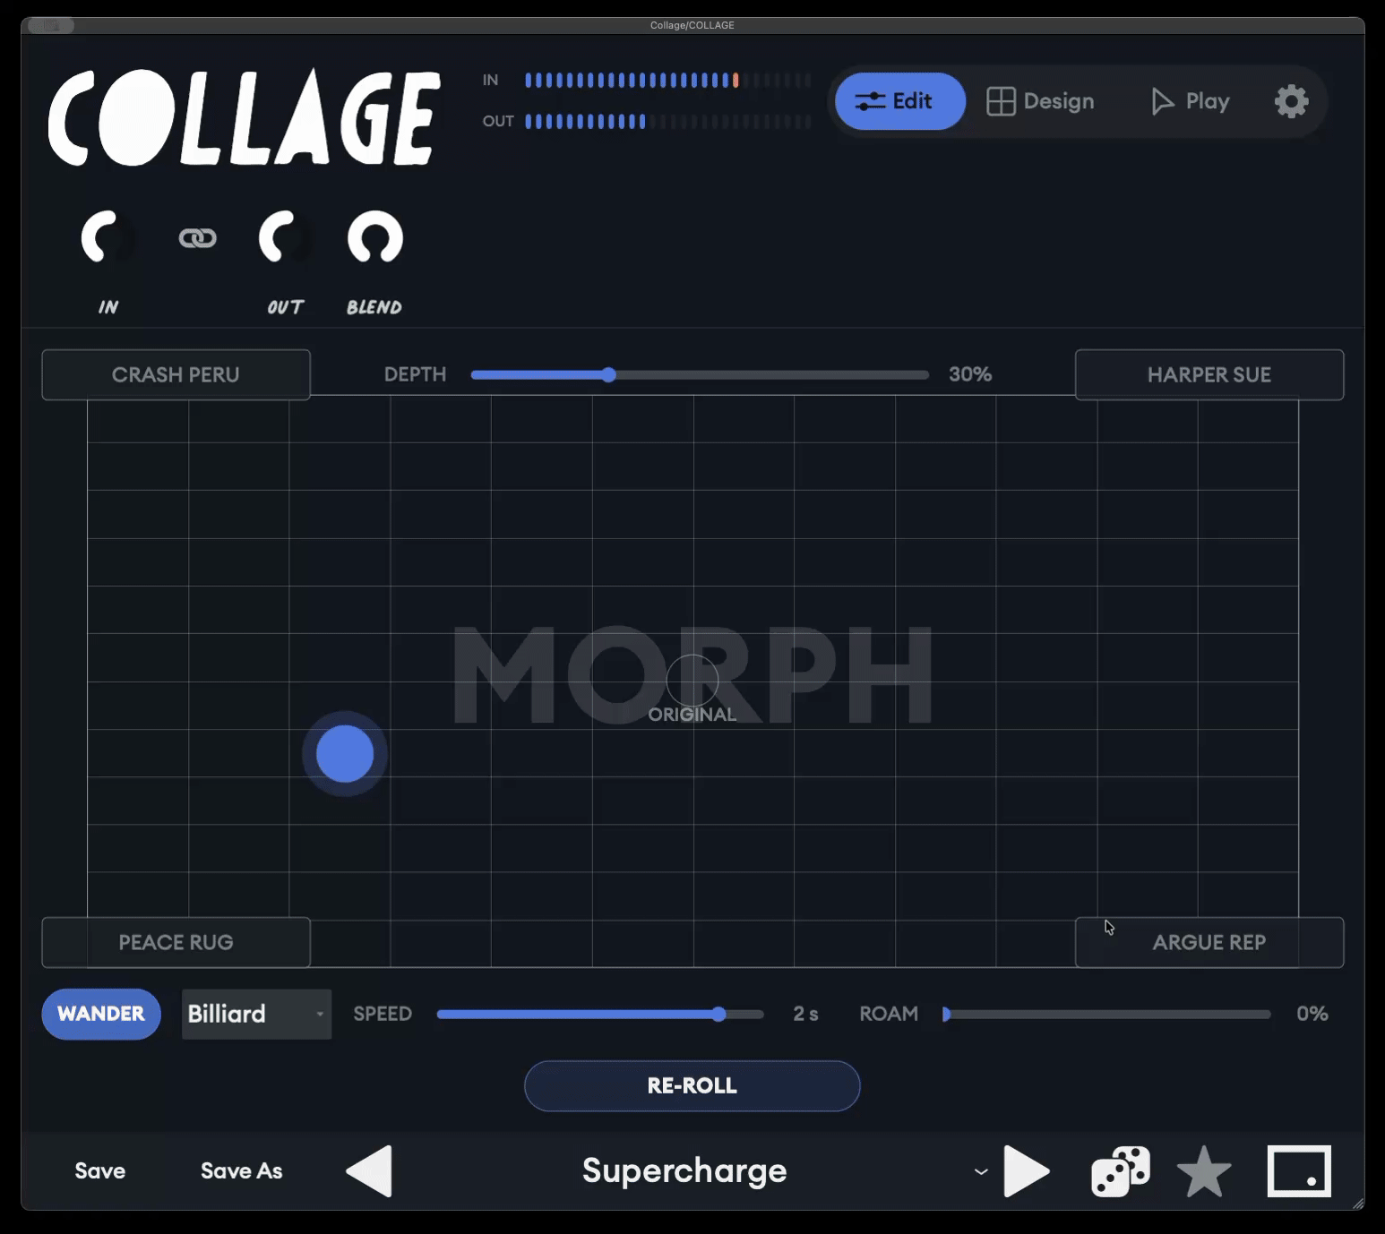Click the OUT gain knob
This screenshot has height=1234, width=1385.
click(286, 238)
